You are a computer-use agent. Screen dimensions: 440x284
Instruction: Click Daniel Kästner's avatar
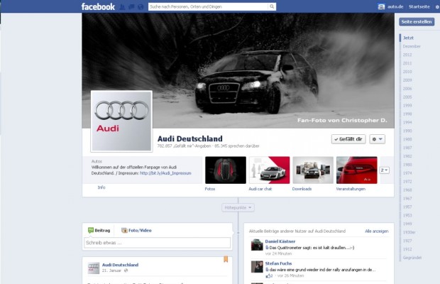tap(257, 245)
